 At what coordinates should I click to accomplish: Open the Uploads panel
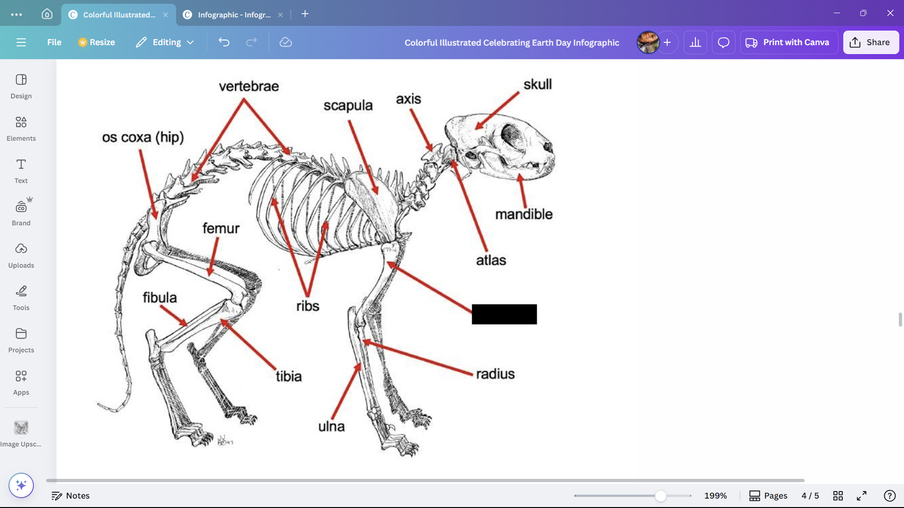click(x=21, y=256)
